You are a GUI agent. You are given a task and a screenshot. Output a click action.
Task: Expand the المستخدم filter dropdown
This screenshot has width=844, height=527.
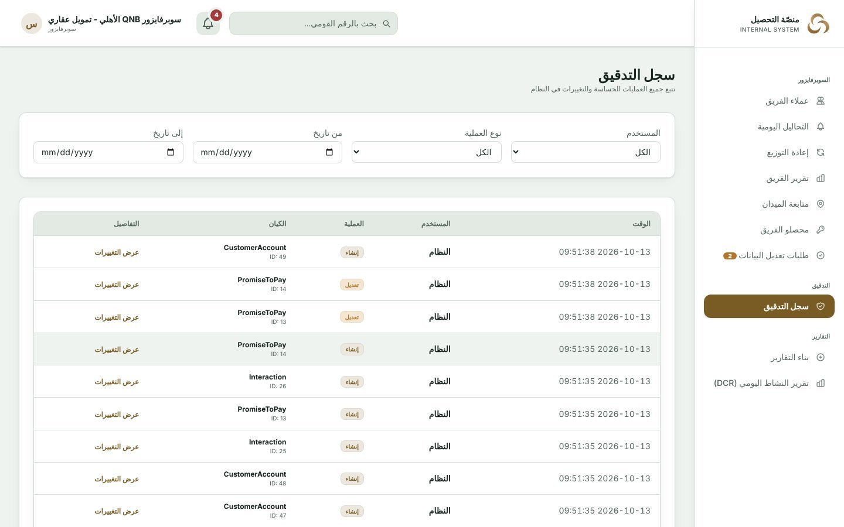tap(586, 152)
